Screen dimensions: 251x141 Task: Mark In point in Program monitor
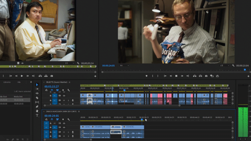(153, 76)
